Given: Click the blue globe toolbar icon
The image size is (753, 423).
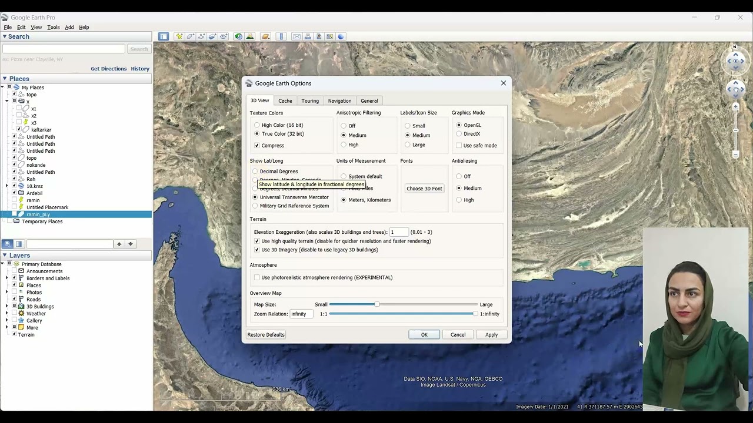Looking at the screenshot, I should point(341,36).
